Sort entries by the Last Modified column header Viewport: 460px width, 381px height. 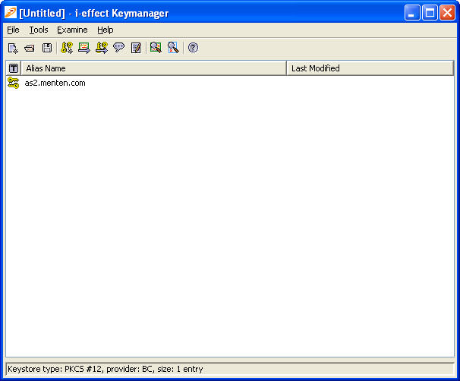click(370, 68)
